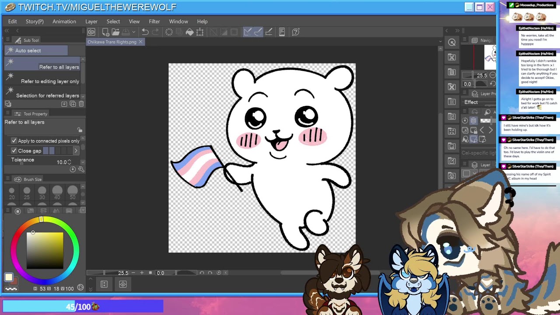Toggle Apply to connected pixels only
Viewport: 560px width, 315px height.
[14, 141]
